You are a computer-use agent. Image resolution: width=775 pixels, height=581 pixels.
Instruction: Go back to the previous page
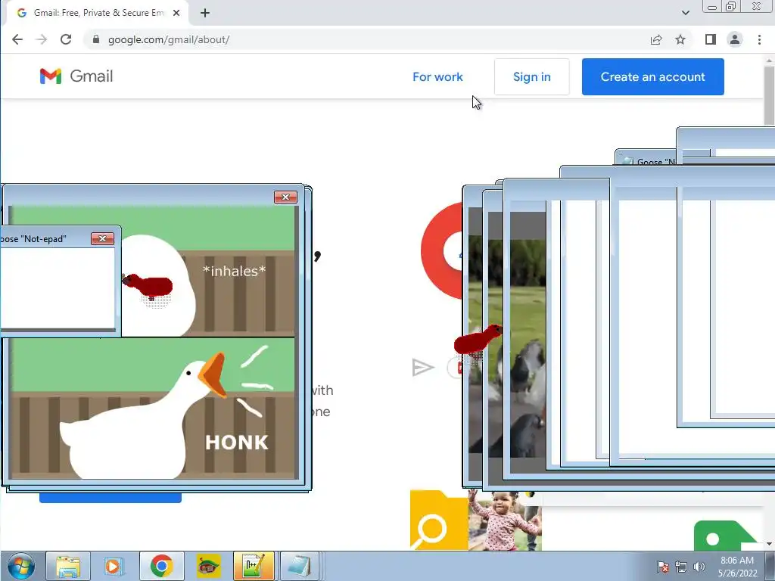coord(17,39)
